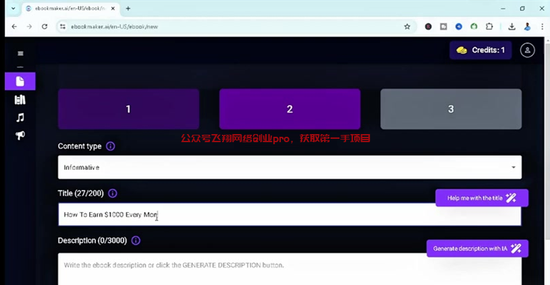Click into the Description text area

[x=290, y=270]
